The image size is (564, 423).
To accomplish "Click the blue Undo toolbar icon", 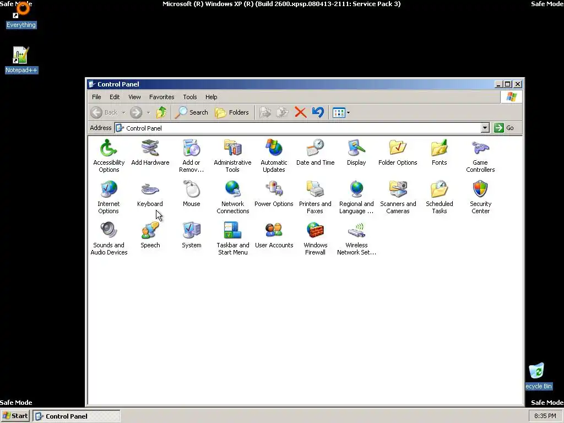I will click(318, 112).
